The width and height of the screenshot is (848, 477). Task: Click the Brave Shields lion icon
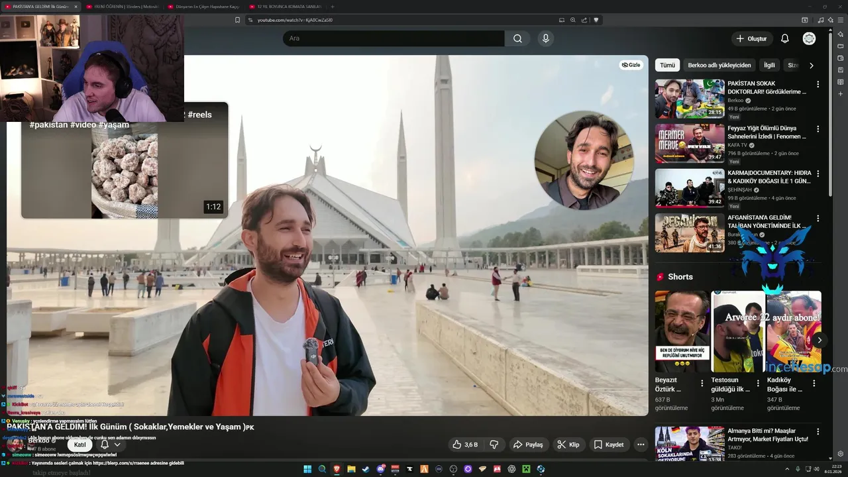[596, 20]
